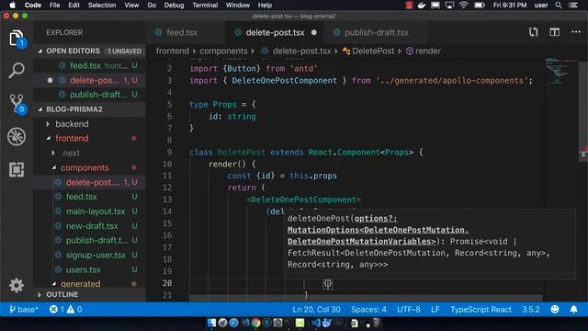Click the Open Changes compare icon
The width and height of the screenshot is (588, 331).
pyautogui.click(x=533, y=32)
